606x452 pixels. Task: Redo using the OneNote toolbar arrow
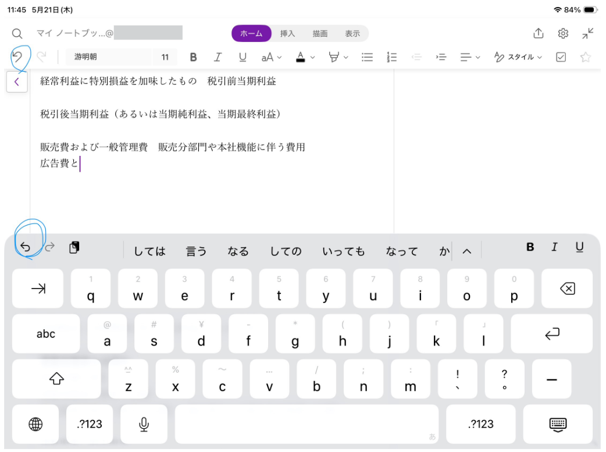point(41,57)
